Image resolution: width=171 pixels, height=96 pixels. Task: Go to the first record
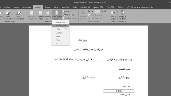[x=89, y=11]
